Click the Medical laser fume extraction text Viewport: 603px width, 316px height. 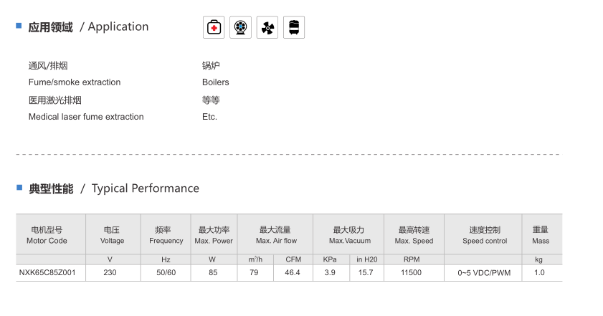(x=86, y=117)
